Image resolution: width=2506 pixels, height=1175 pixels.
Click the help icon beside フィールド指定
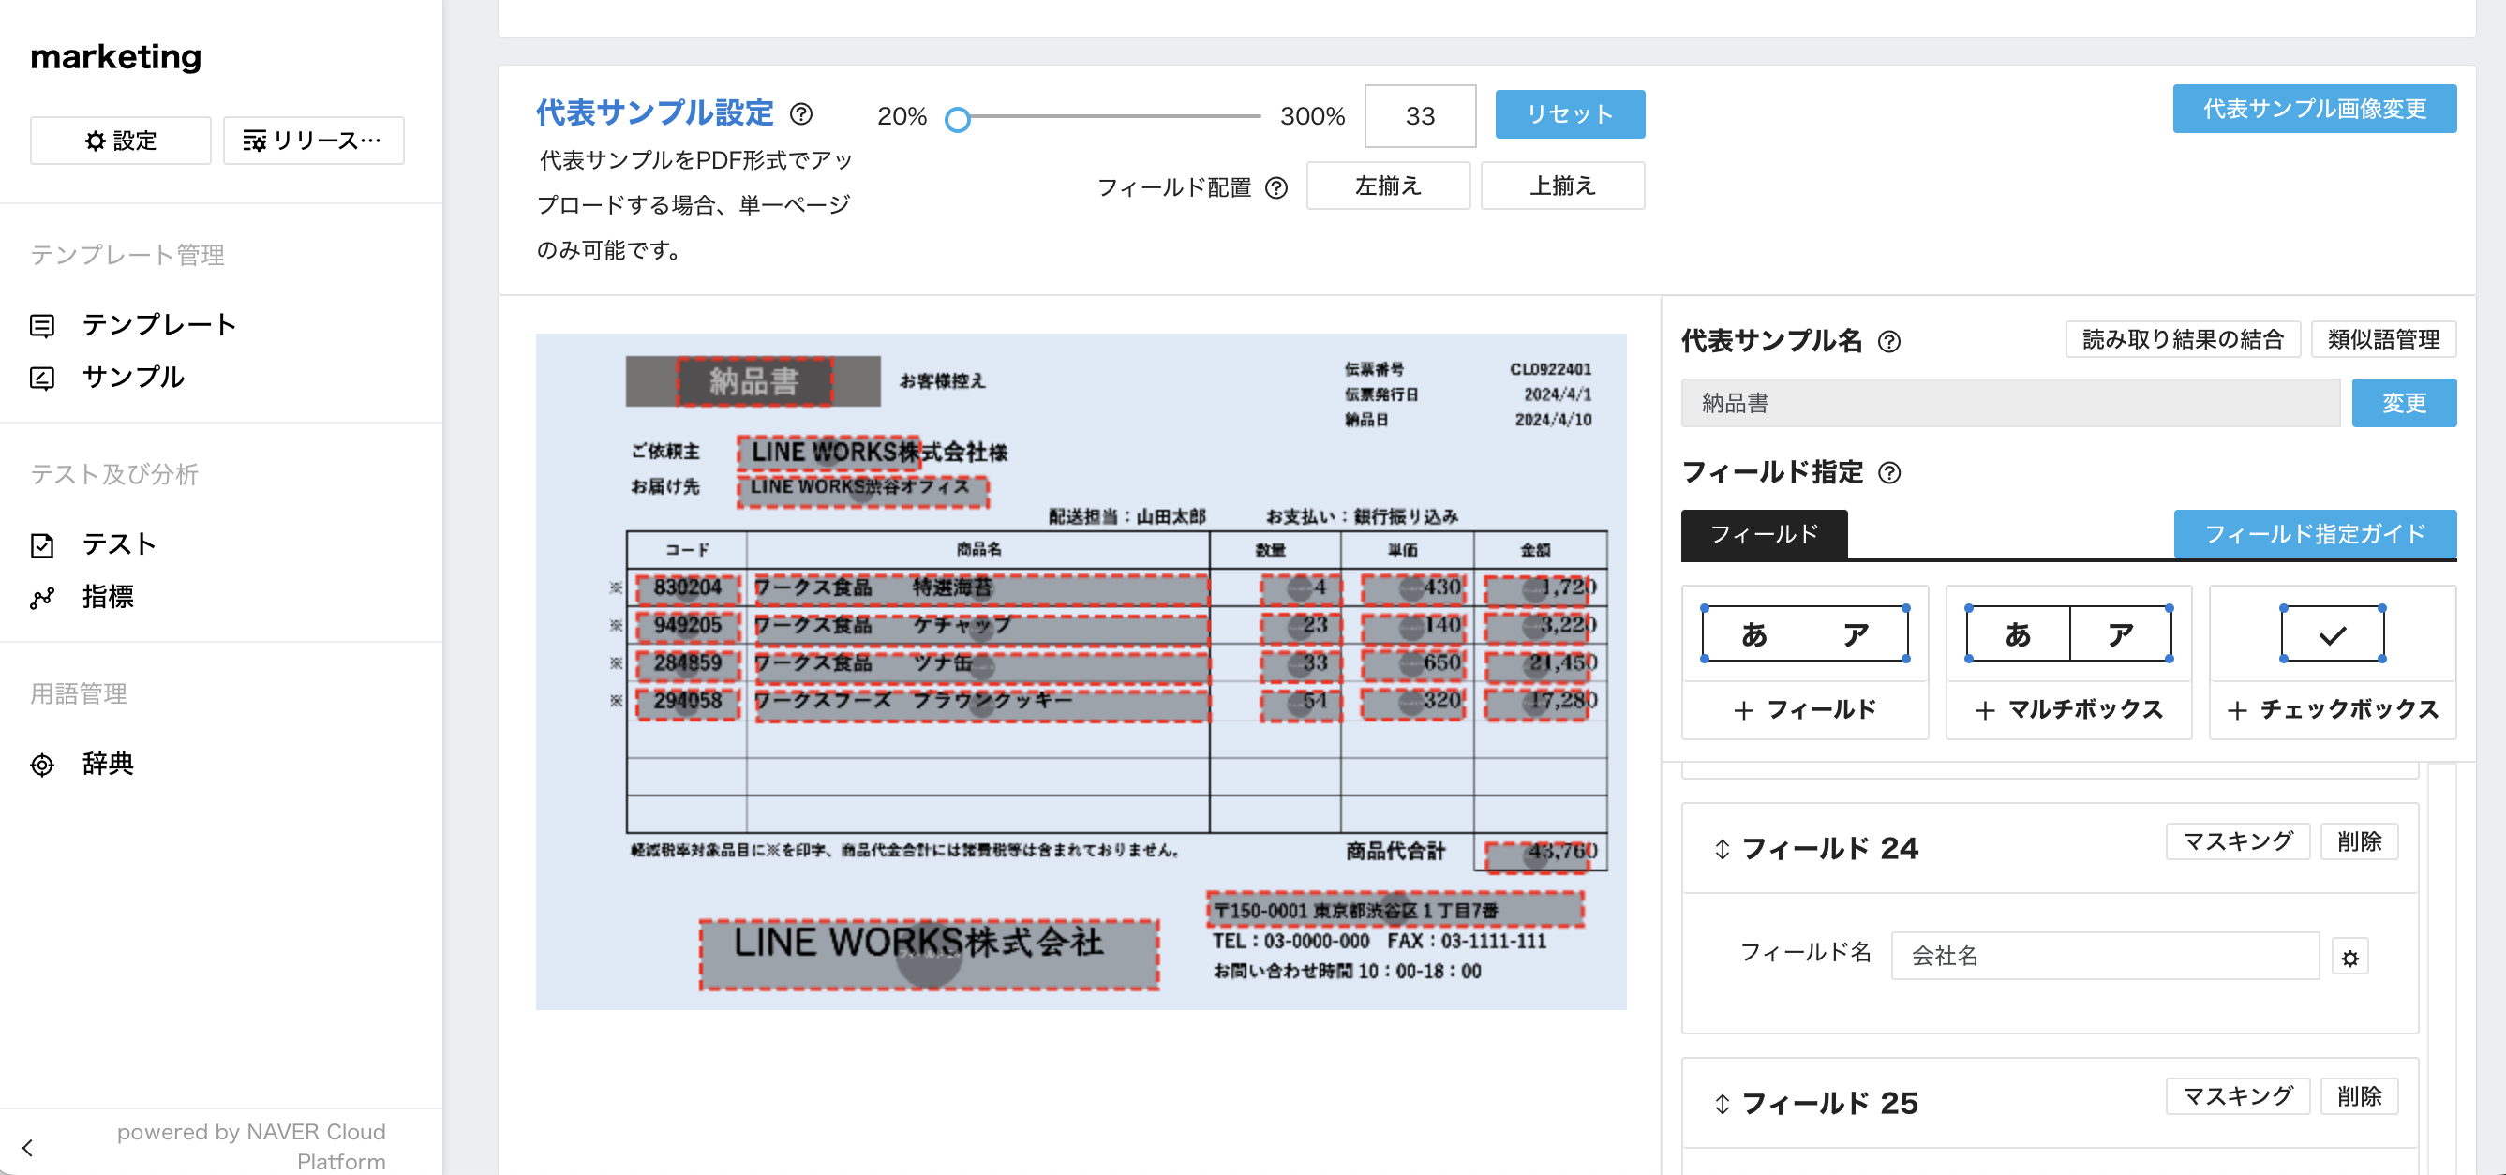(1888, 473)
